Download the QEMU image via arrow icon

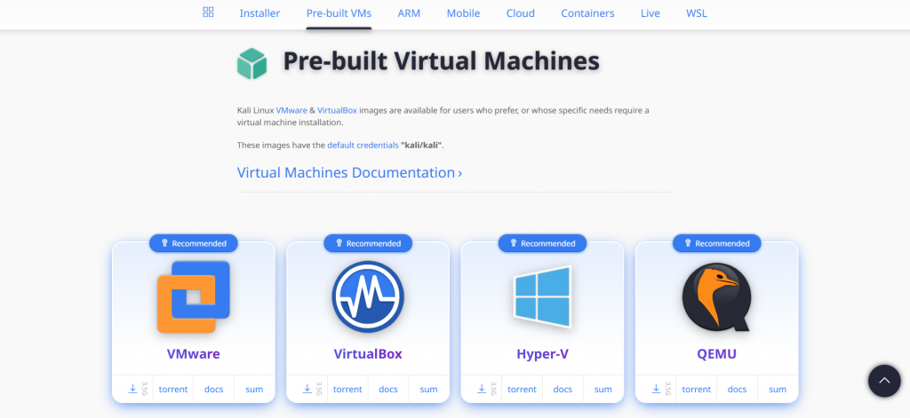656,389
